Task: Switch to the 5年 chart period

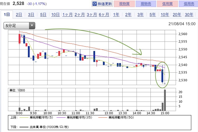Action: 153,15
